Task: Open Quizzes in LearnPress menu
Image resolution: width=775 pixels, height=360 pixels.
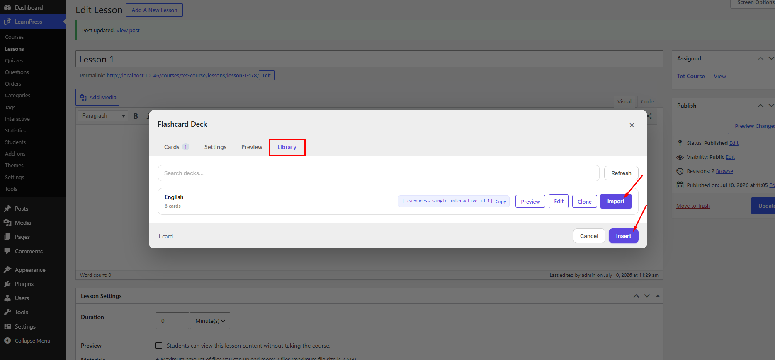Action: 14,61
